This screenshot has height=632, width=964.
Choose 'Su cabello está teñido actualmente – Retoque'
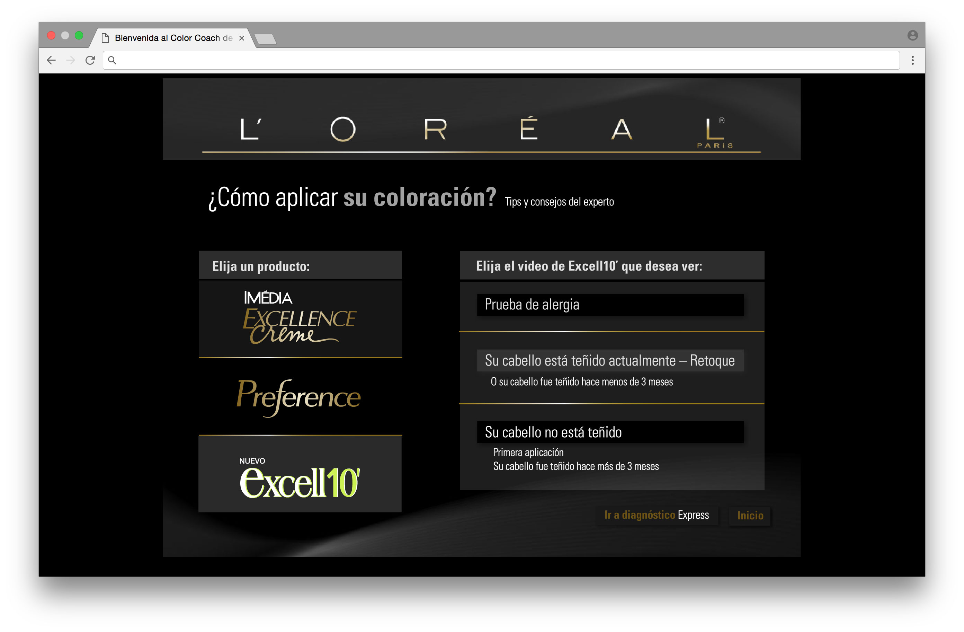coord(610,360)
